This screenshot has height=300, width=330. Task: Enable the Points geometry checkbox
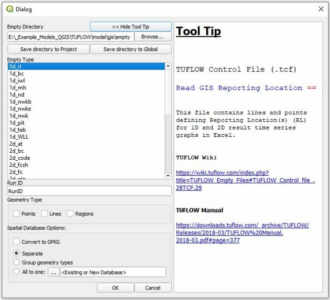coord(16,214)
